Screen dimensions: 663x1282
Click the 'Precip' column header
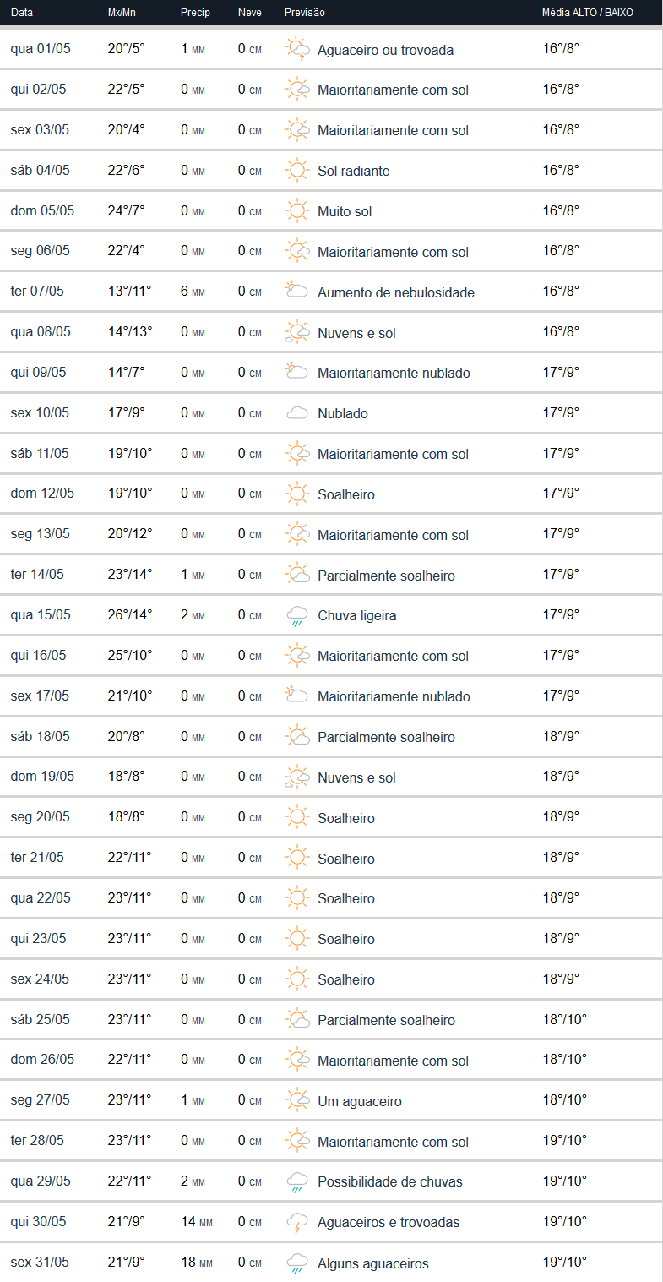(x=195, y=13)
